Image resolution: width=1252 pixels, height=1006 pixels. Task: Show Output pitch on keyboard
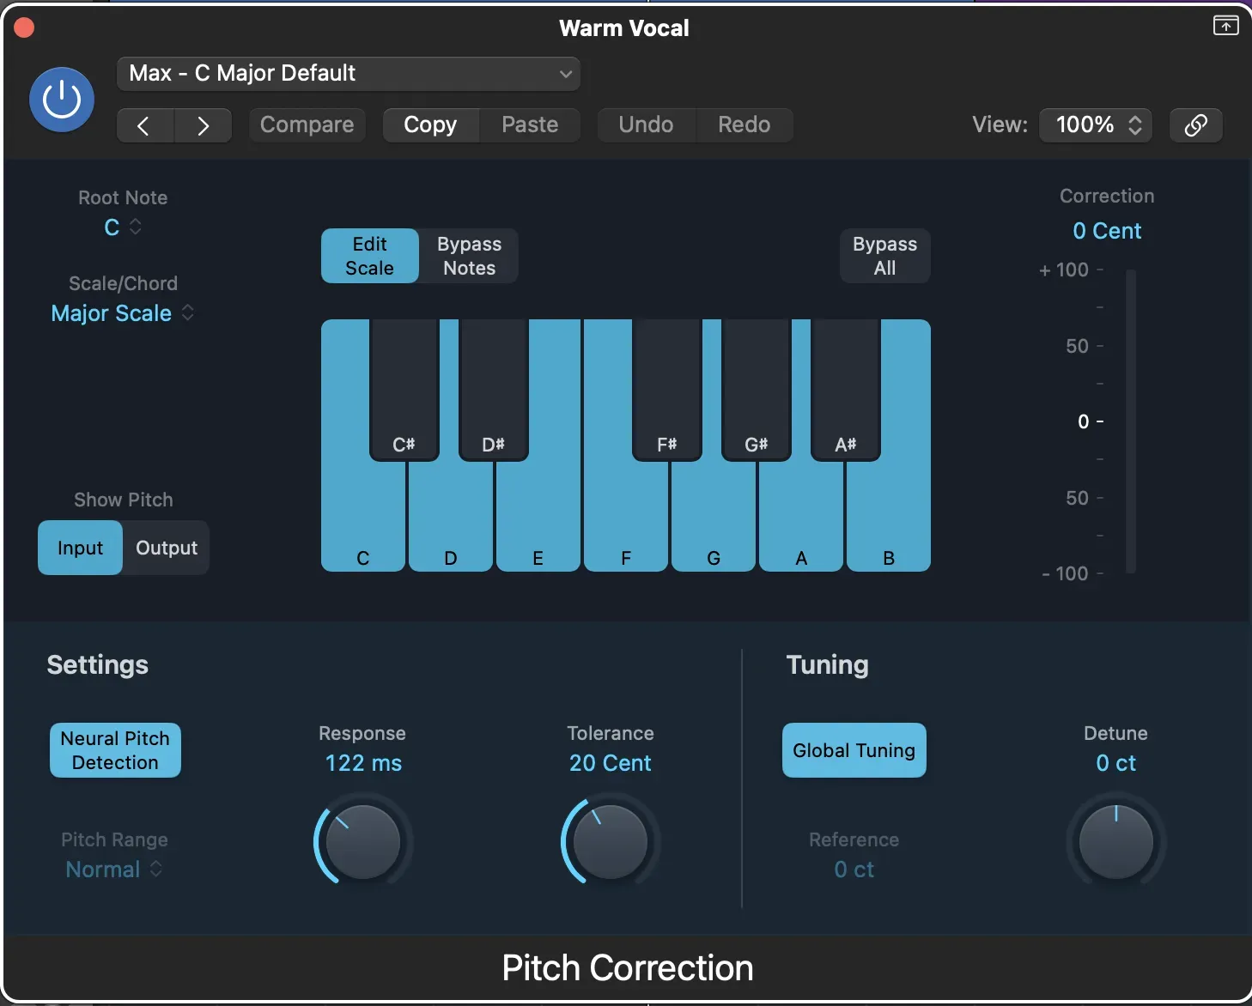click(x=167, y=548)
